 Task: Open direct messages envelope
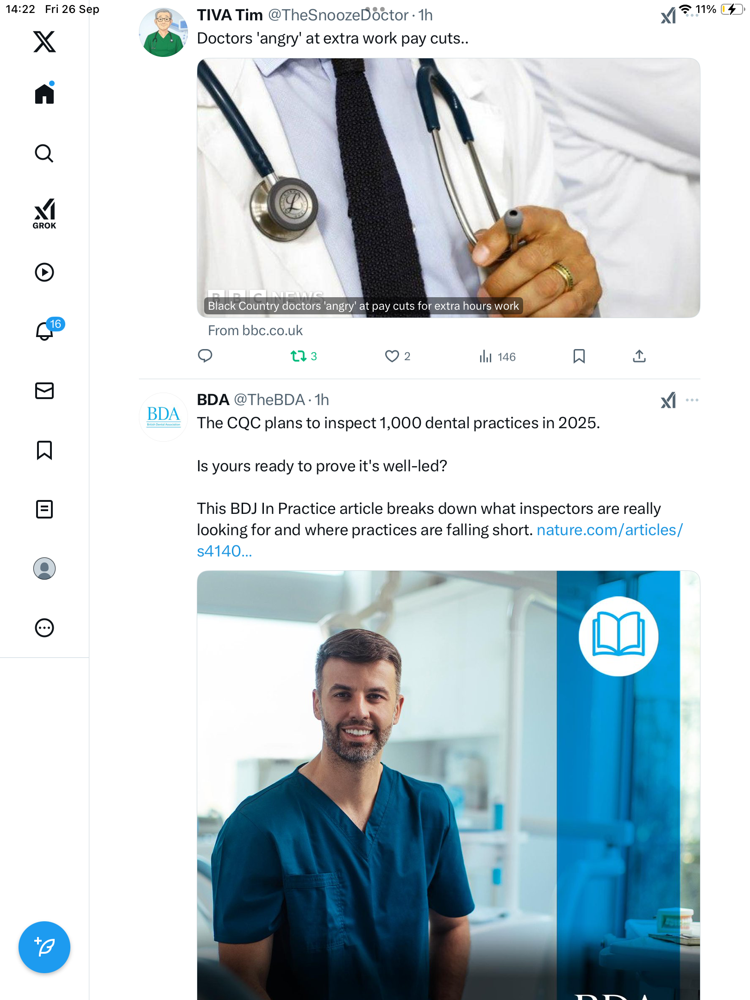tap(44, 391)
